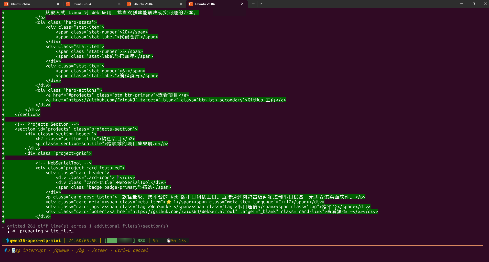The image size is (489, 262).
Task: Click the stopwatch icon beside 5m 15s
Action: coord(169,241)
